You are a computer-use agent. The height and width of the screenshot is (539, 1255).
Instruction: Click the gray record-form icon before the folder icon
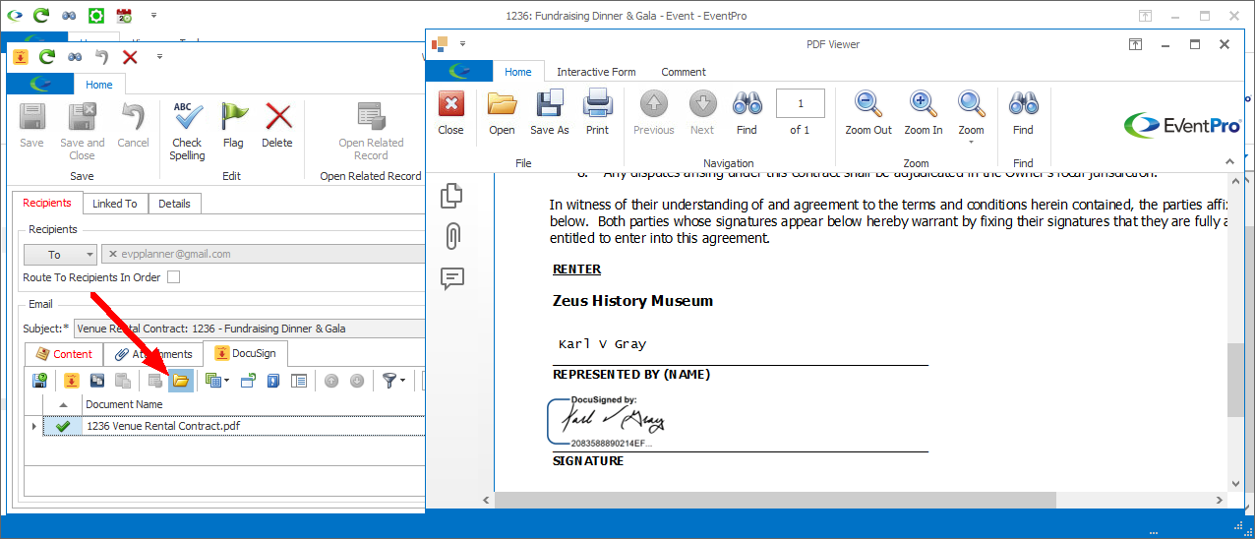(154, 381)
